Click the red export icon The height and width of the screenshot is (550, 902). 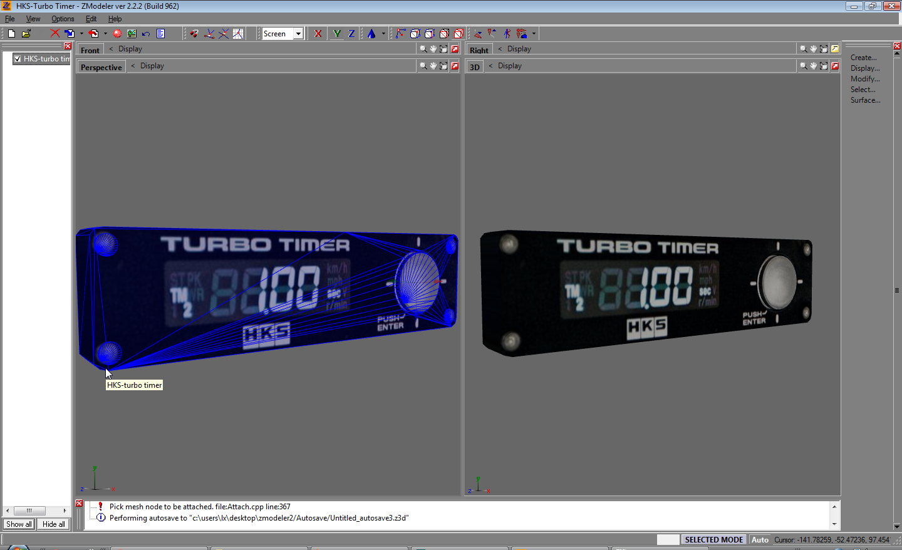point(93,34)
